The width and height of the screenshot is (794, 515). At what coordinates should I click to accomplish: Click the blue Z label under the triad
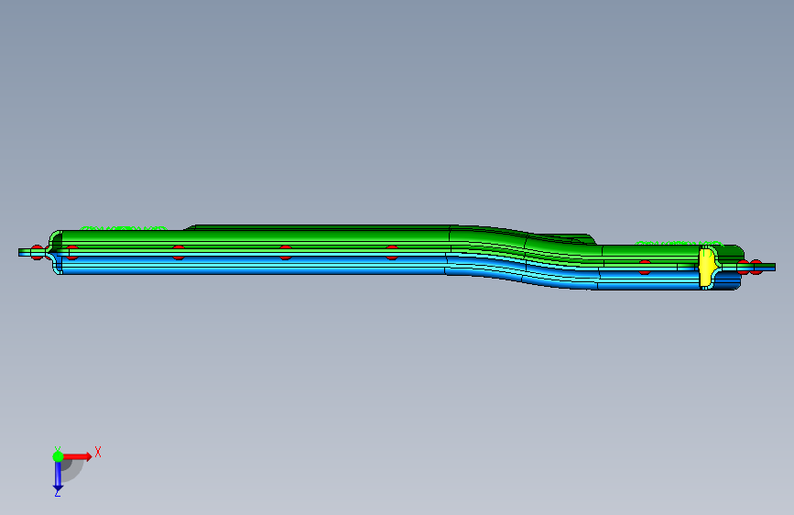58,493
